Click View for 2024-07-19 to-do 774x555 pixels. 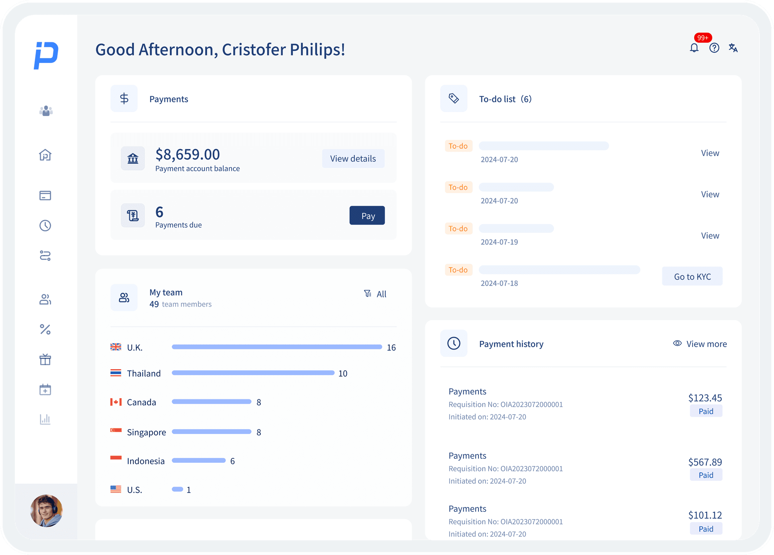(x=710, y=235)
